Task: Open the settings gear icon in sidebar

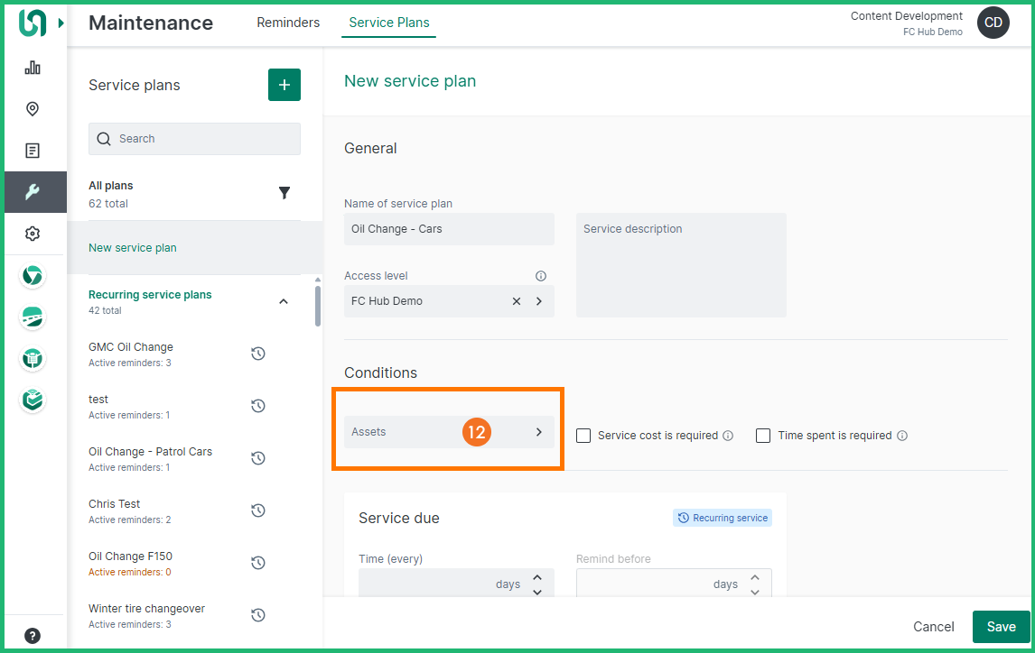Action: coord(33,234)
